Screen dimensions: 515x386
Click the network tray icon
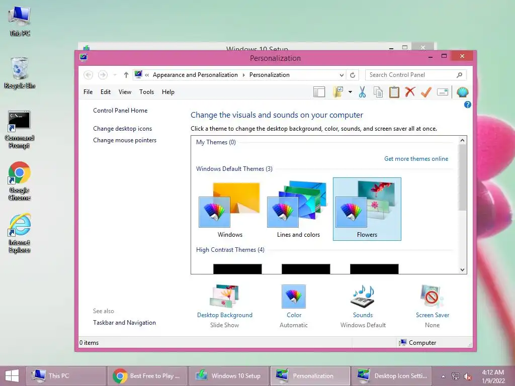click(x=455, y=376)
